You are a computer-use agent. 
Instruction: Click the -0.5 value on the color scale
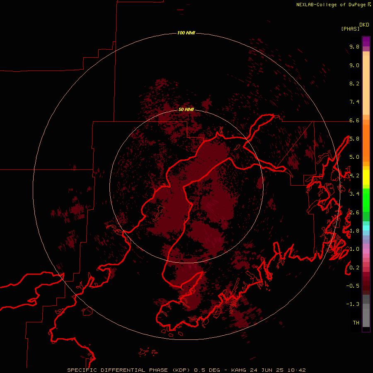pos(353,286)
